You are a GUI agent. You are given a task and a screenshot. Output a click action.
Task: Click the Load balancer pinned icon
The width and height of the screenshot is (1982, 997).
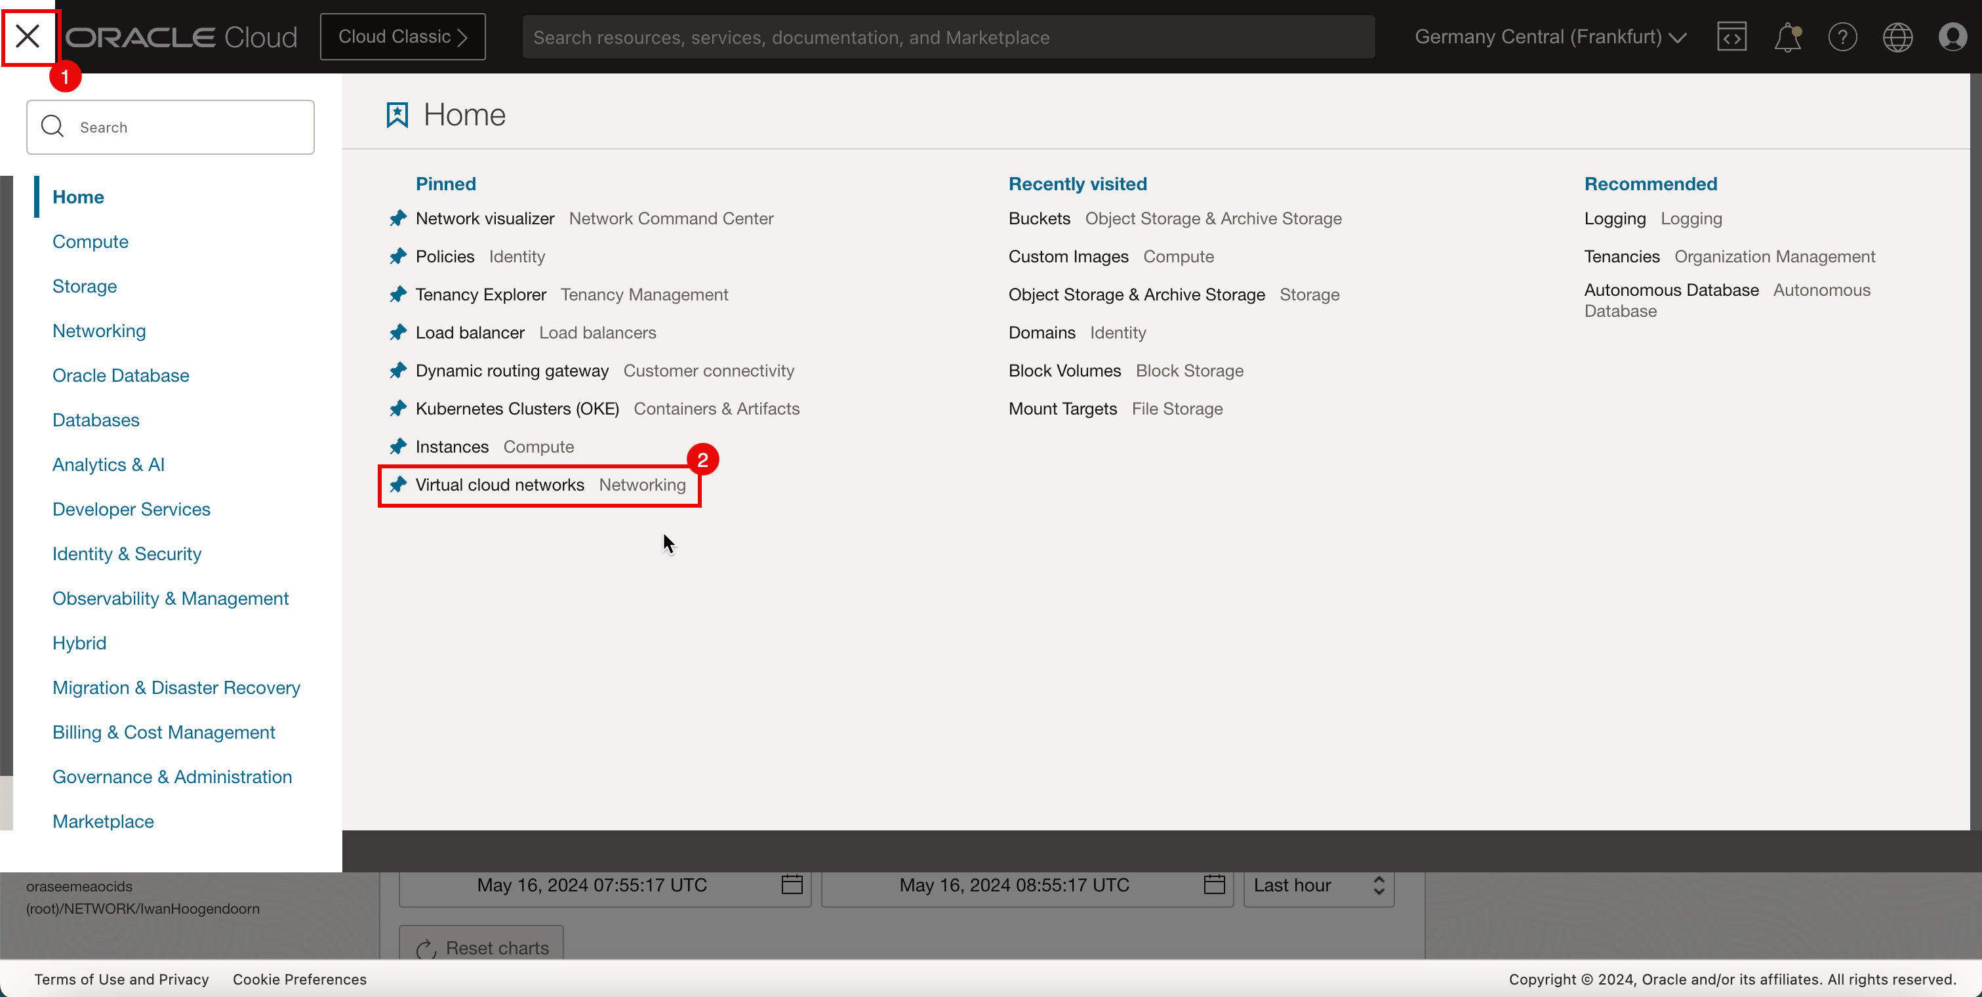tap(398, 332)
